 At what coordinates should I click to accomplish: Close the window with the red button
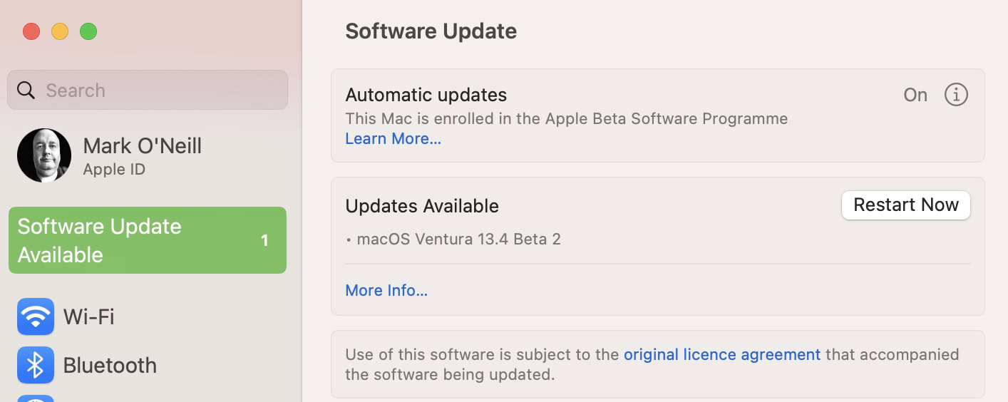[x=31, y=31]
